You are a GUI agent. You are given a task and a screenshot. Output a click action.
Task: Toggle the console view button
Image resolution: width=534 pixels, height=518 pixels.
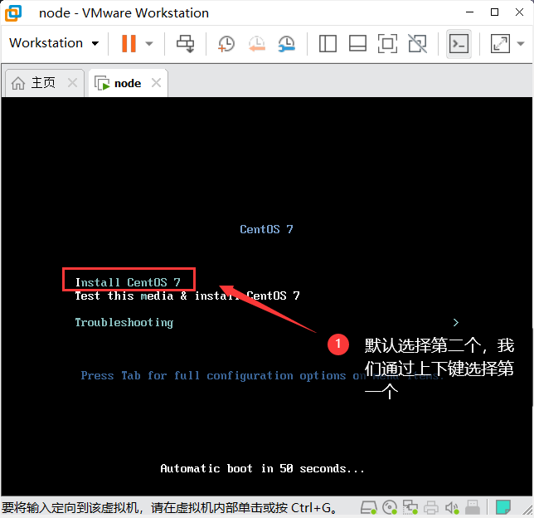pyautogui.click(x=459, y=44)
